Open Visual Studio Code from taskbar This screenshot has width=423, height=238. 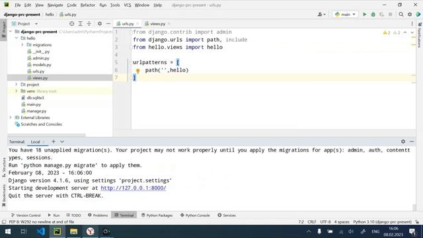41,231
